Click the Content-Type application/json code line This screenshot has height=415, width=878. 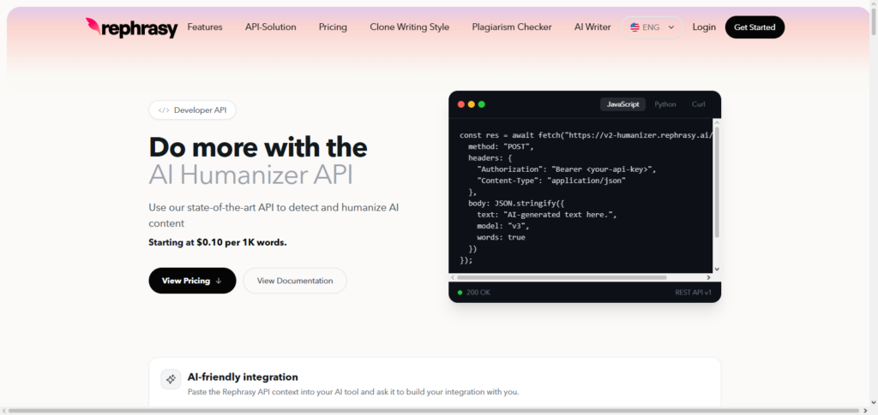551,181
